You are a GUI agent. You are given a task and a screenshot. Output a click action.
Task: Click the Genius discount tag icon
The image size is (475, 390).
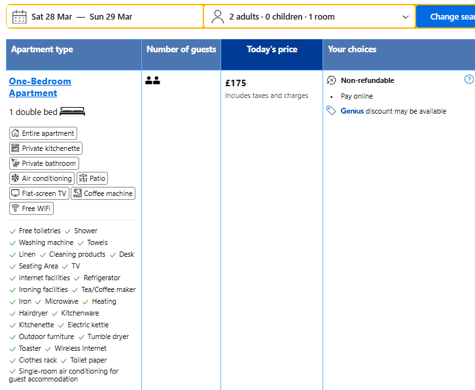coord(331,111)
